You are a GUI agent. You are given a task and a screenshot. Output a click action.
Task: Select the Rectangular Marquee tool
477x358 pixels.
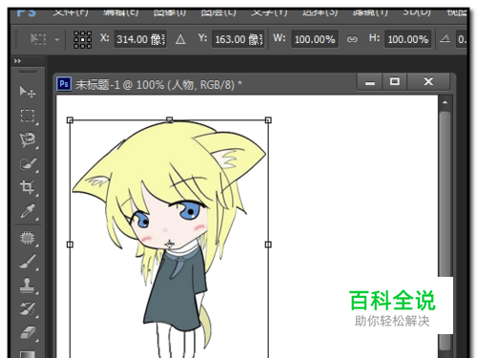28,116
